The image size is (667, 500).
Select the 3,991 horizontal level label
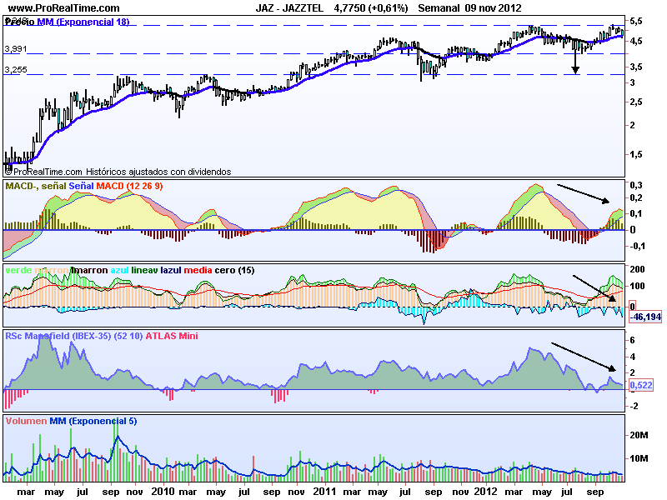click(x=16, y=49)
